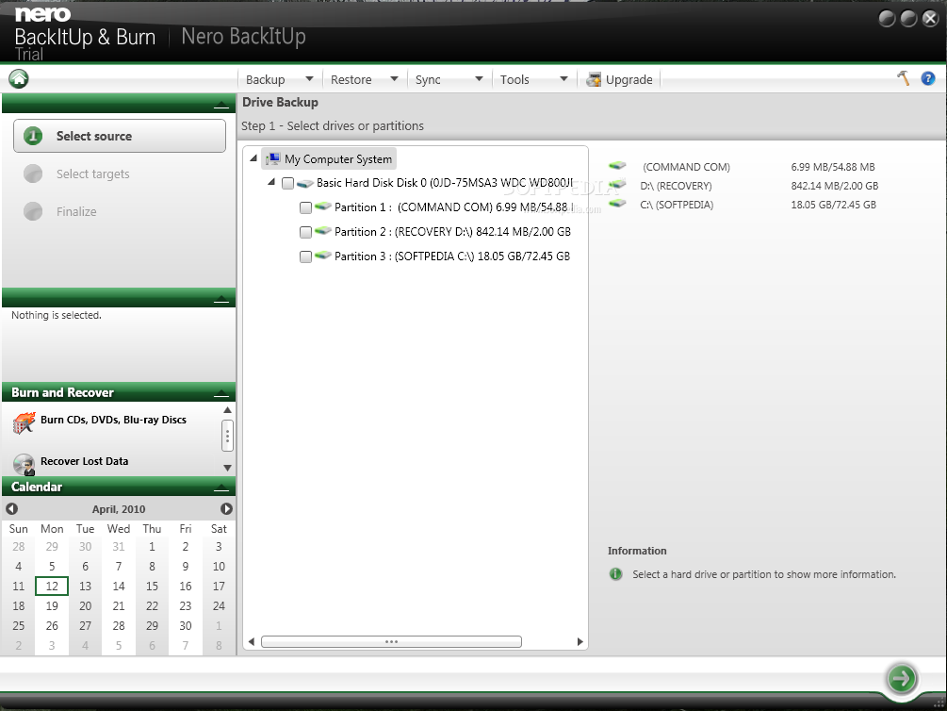Collapse the steps panel above Select source

point(221,106)
